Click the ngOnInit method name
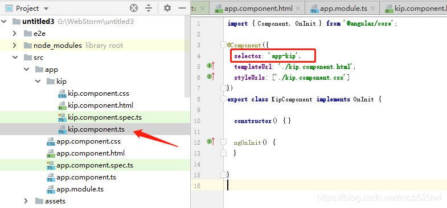 tap(248, 142)
